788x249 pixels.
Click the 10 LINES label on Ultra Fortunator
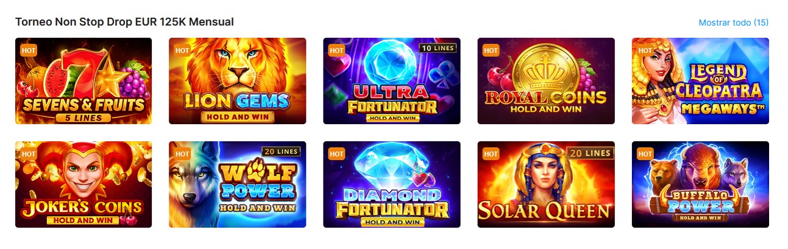pos(436,47)
